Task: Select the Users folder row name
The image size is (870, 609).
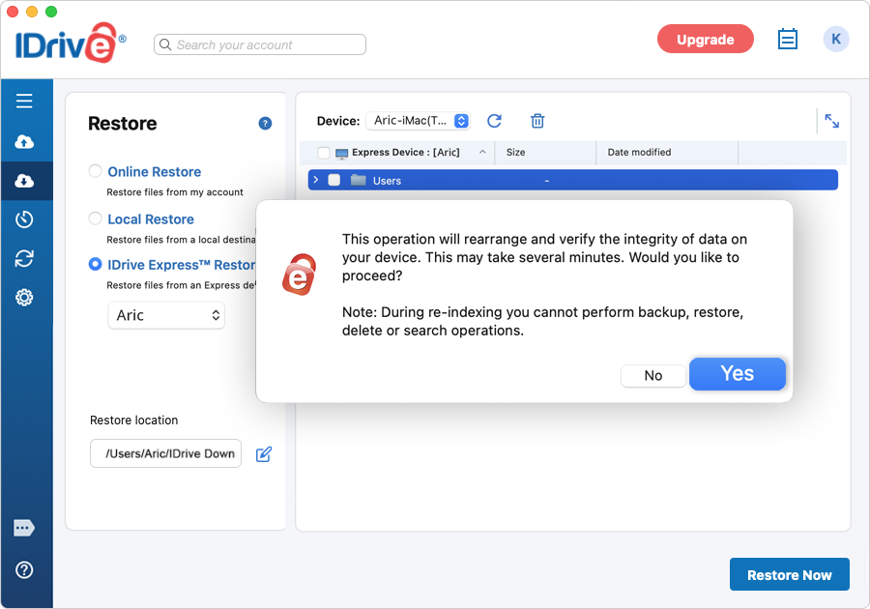Action: tap(387, 181)
